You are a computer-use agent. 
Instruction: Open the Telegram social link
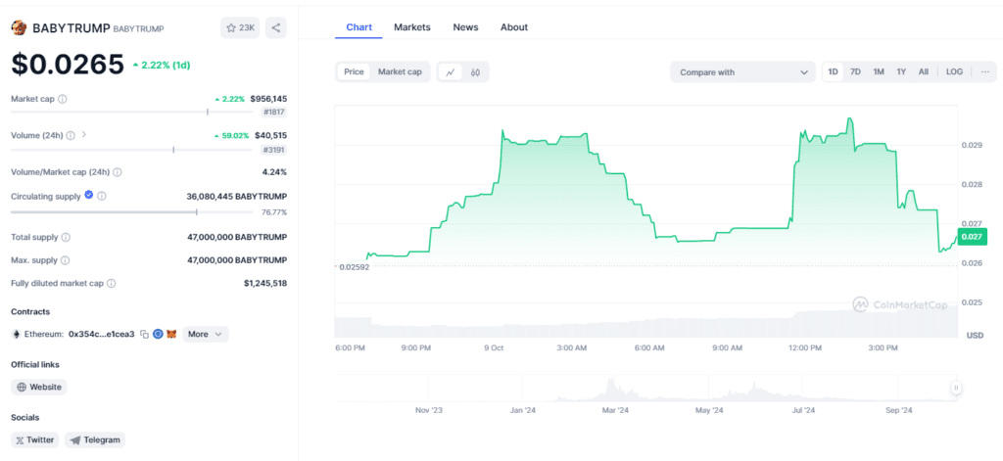[95, 439]
